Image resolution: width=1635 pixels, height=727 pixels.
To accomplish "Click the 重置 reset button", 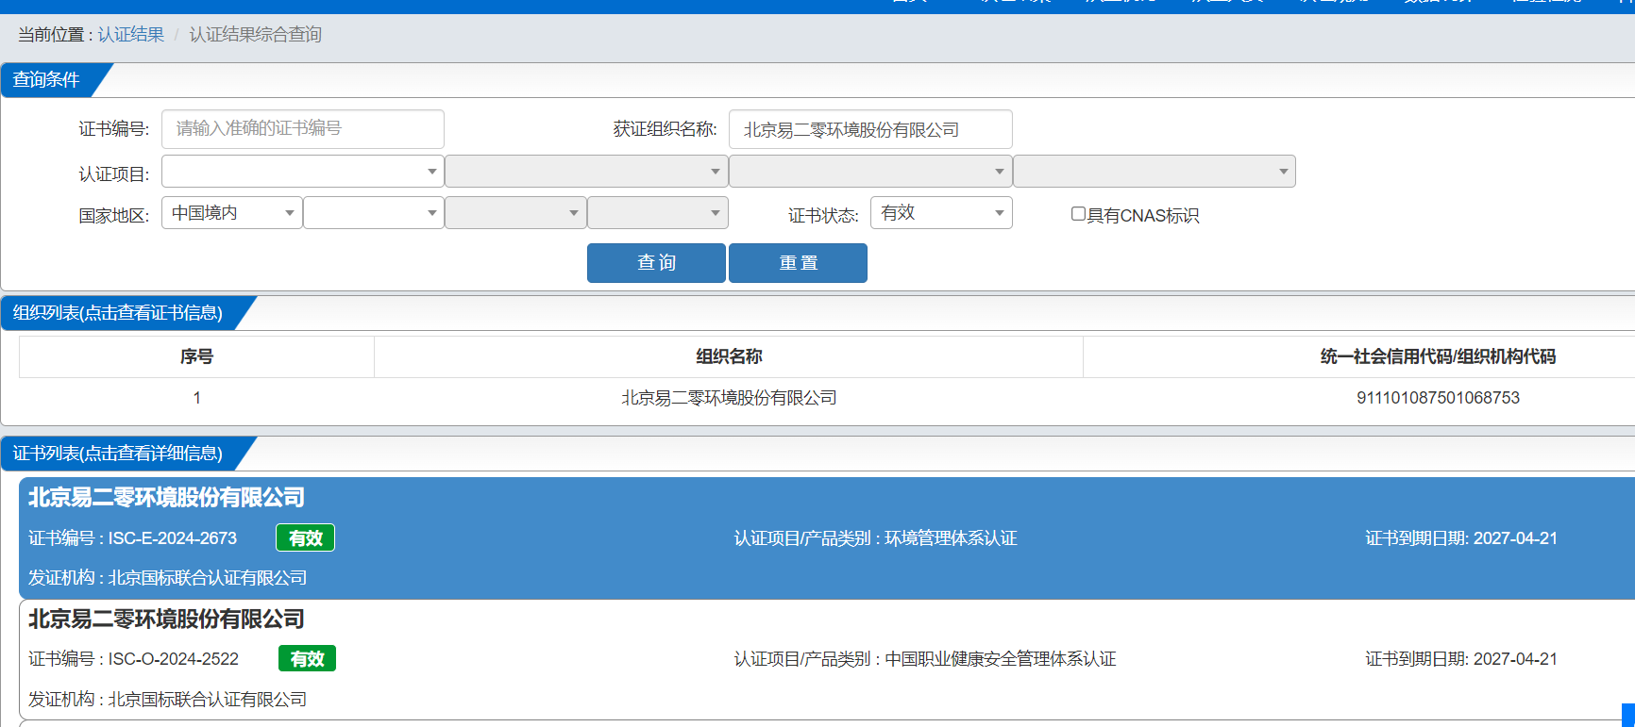I will (798, 263).
